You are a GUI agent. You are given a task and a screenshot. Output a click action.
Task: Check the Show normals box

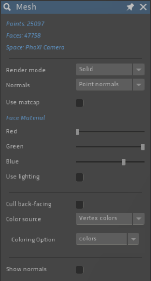click(x=79, y=270)
